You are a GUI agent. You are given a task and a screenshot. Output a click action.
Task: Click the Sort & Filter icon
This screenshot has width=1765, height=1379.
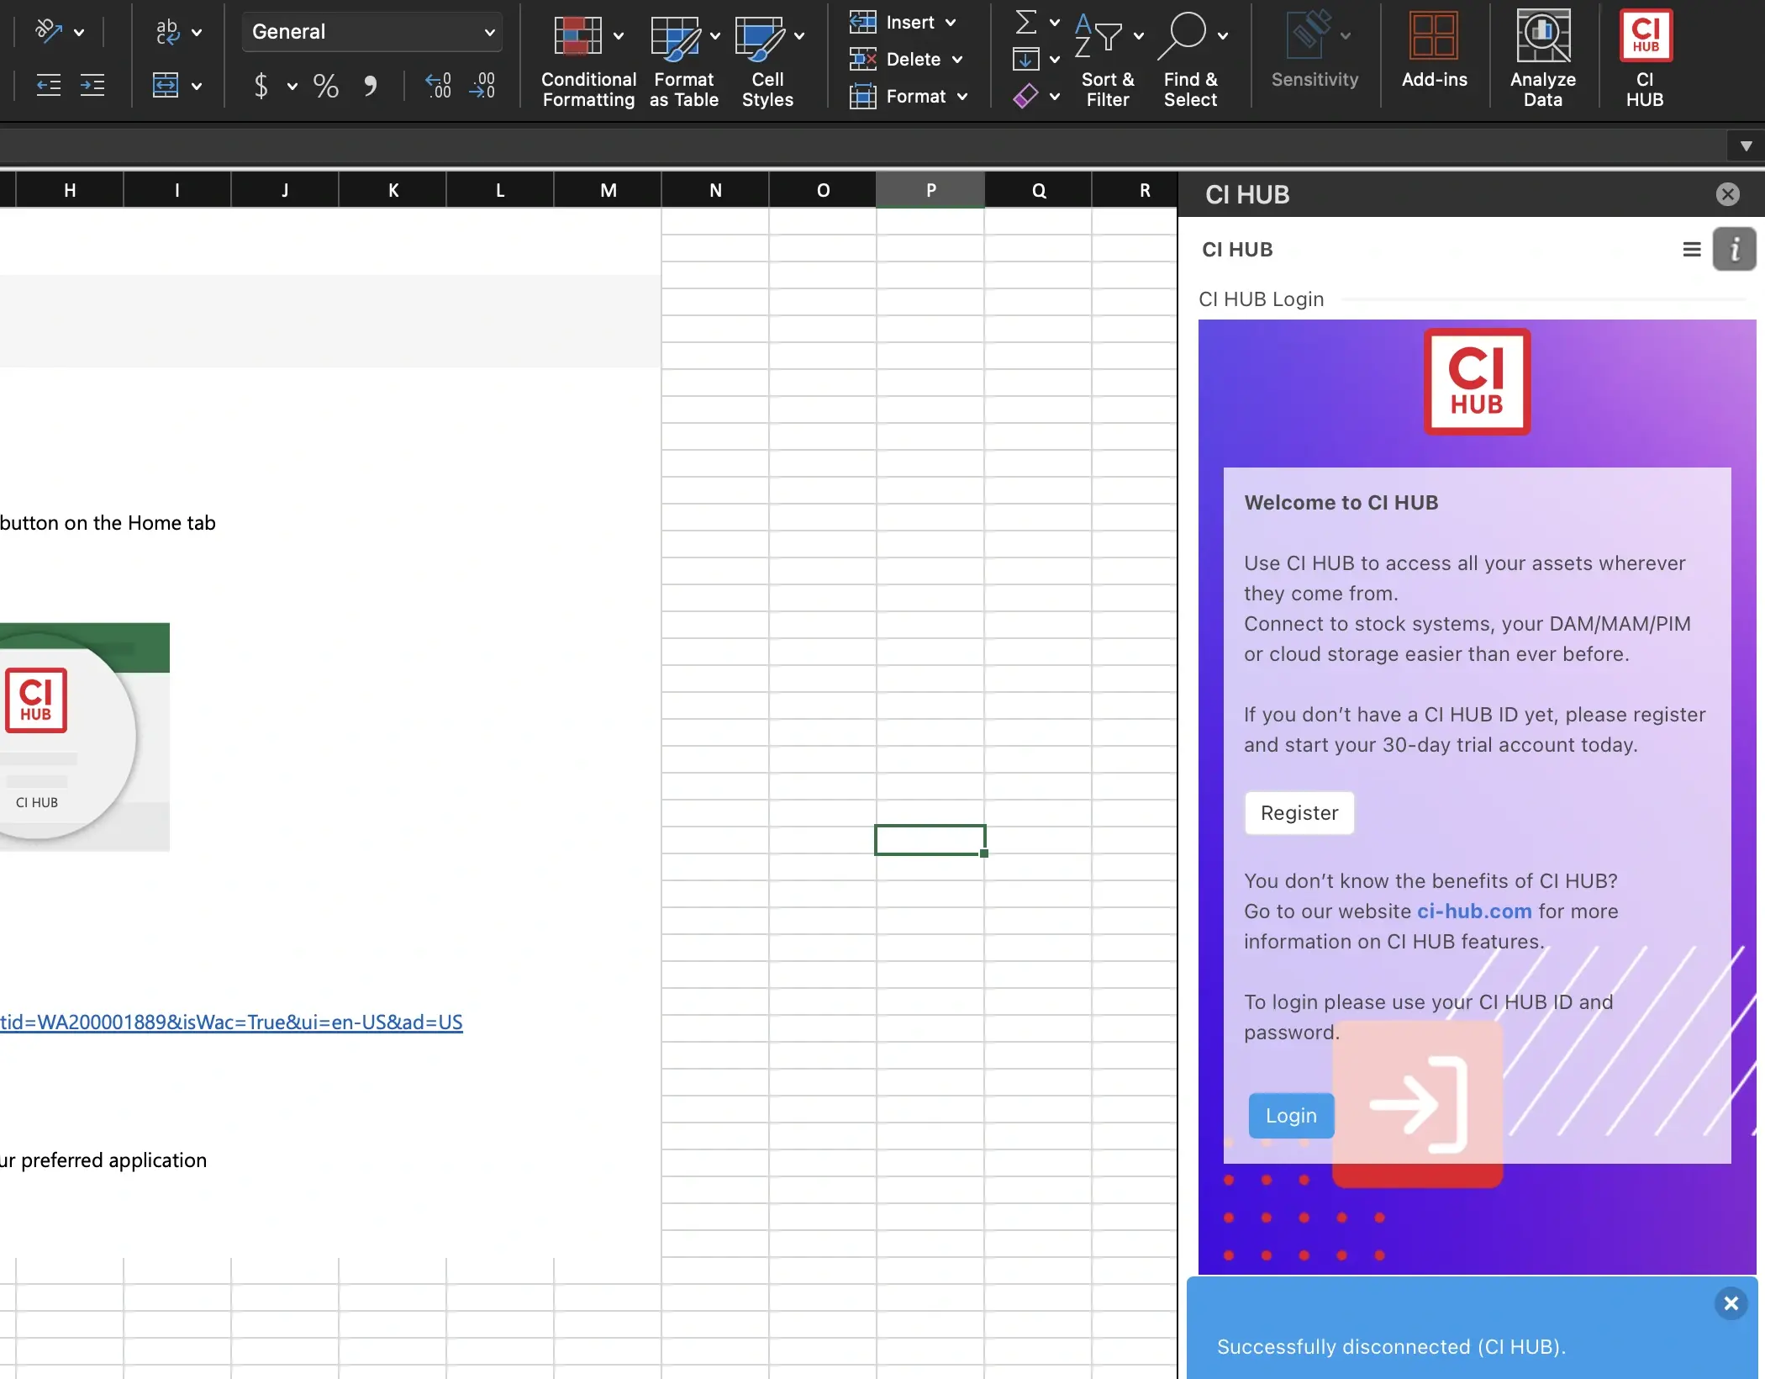(1099, 35)
